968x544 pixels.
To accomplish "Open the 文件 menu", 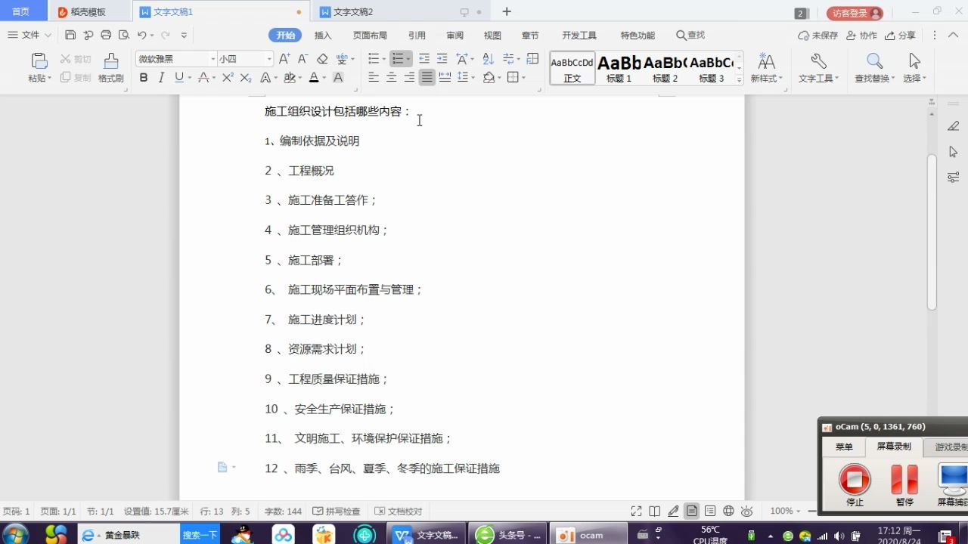I will (27, 35).
